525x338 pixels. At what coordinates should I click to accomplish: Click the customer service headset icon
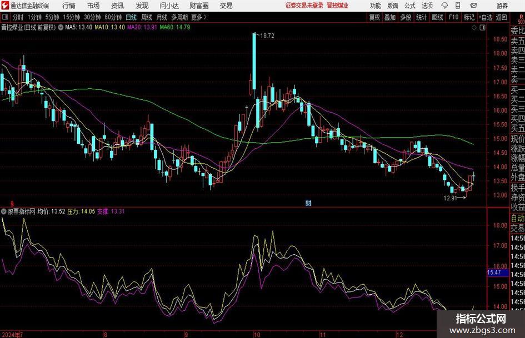tap(444, 6)
